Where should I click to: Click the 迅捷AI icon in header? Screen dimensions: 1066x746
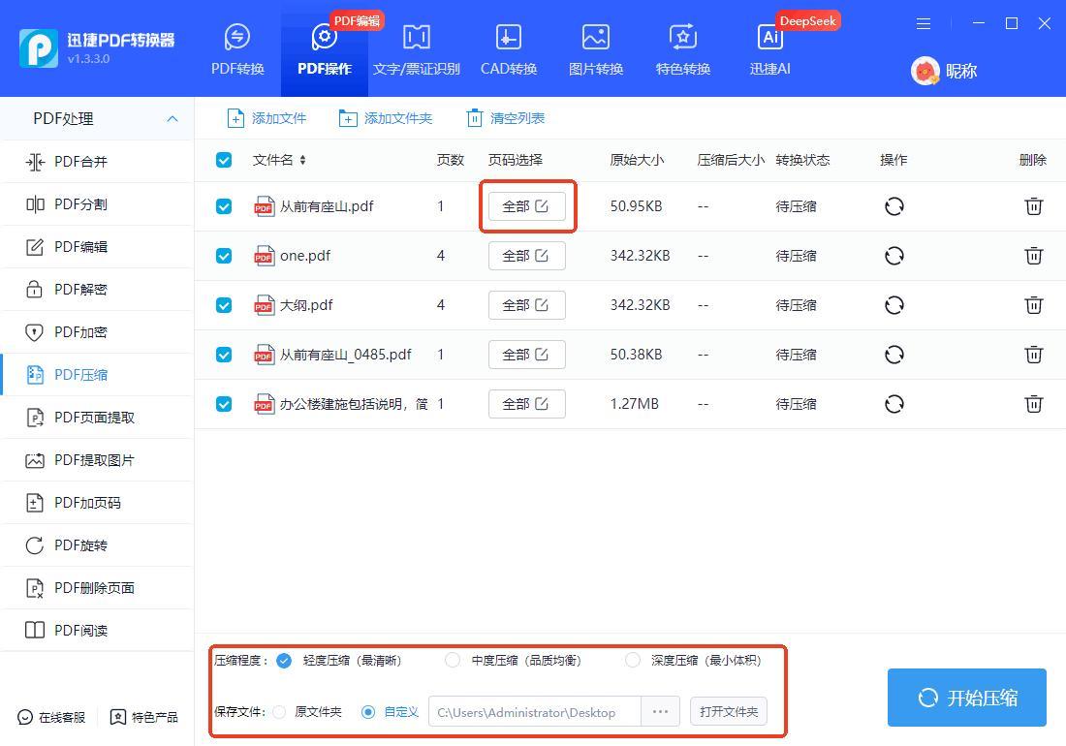point(770,38)
